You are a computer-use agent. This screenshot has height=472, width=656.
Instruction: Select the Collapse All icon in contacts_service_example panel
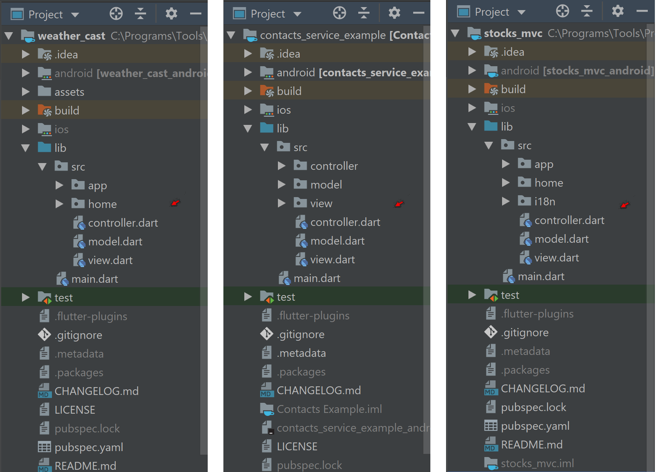(x=363, y=13)
